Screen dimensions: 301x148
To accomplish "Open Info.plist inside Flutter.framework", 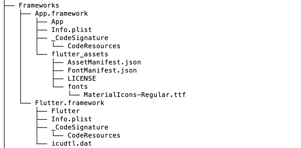I will click(71, 119).
